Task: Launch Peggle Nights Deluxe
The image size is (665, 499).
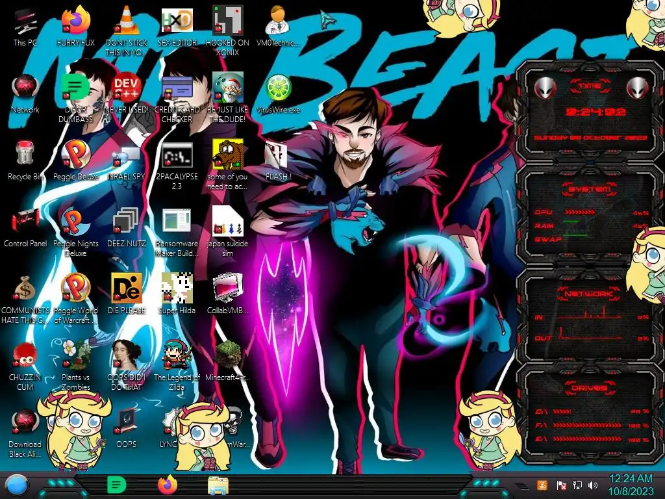Action: [75, 232]
